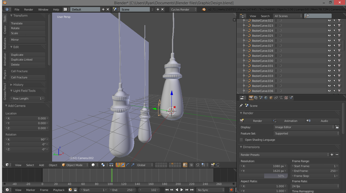The width and height of the screenshot is (346, 193).
Task: Open the Window menu
Action: 43,10
